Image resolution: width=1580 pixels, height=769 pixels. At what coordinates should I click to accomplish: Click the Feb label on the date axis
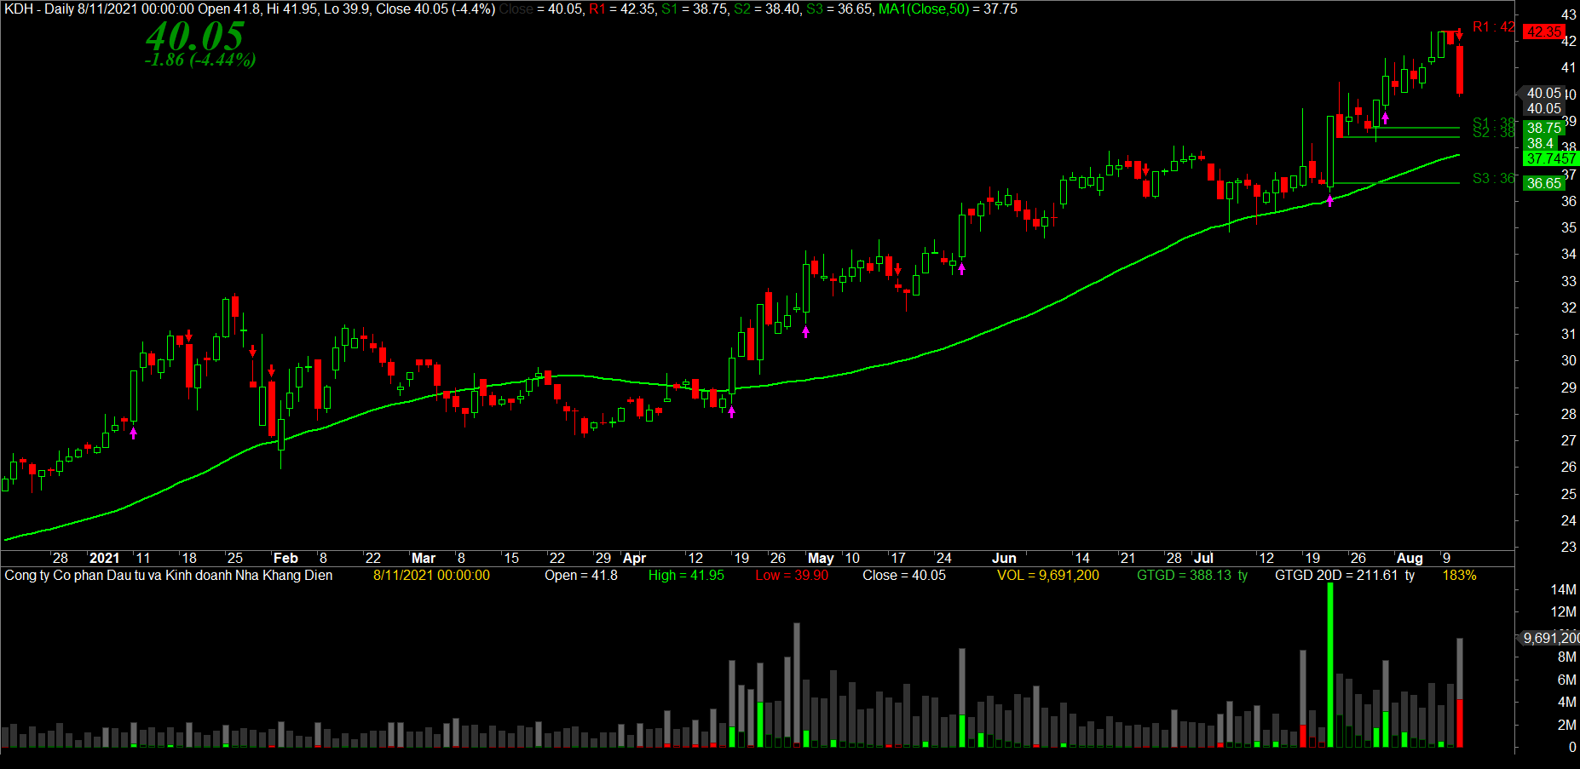285,558
